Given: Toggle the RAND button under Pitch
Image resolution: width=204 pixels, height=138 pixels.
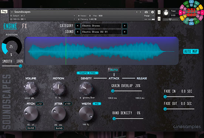Looking at the screenshot, I should [x=31, y=128].
